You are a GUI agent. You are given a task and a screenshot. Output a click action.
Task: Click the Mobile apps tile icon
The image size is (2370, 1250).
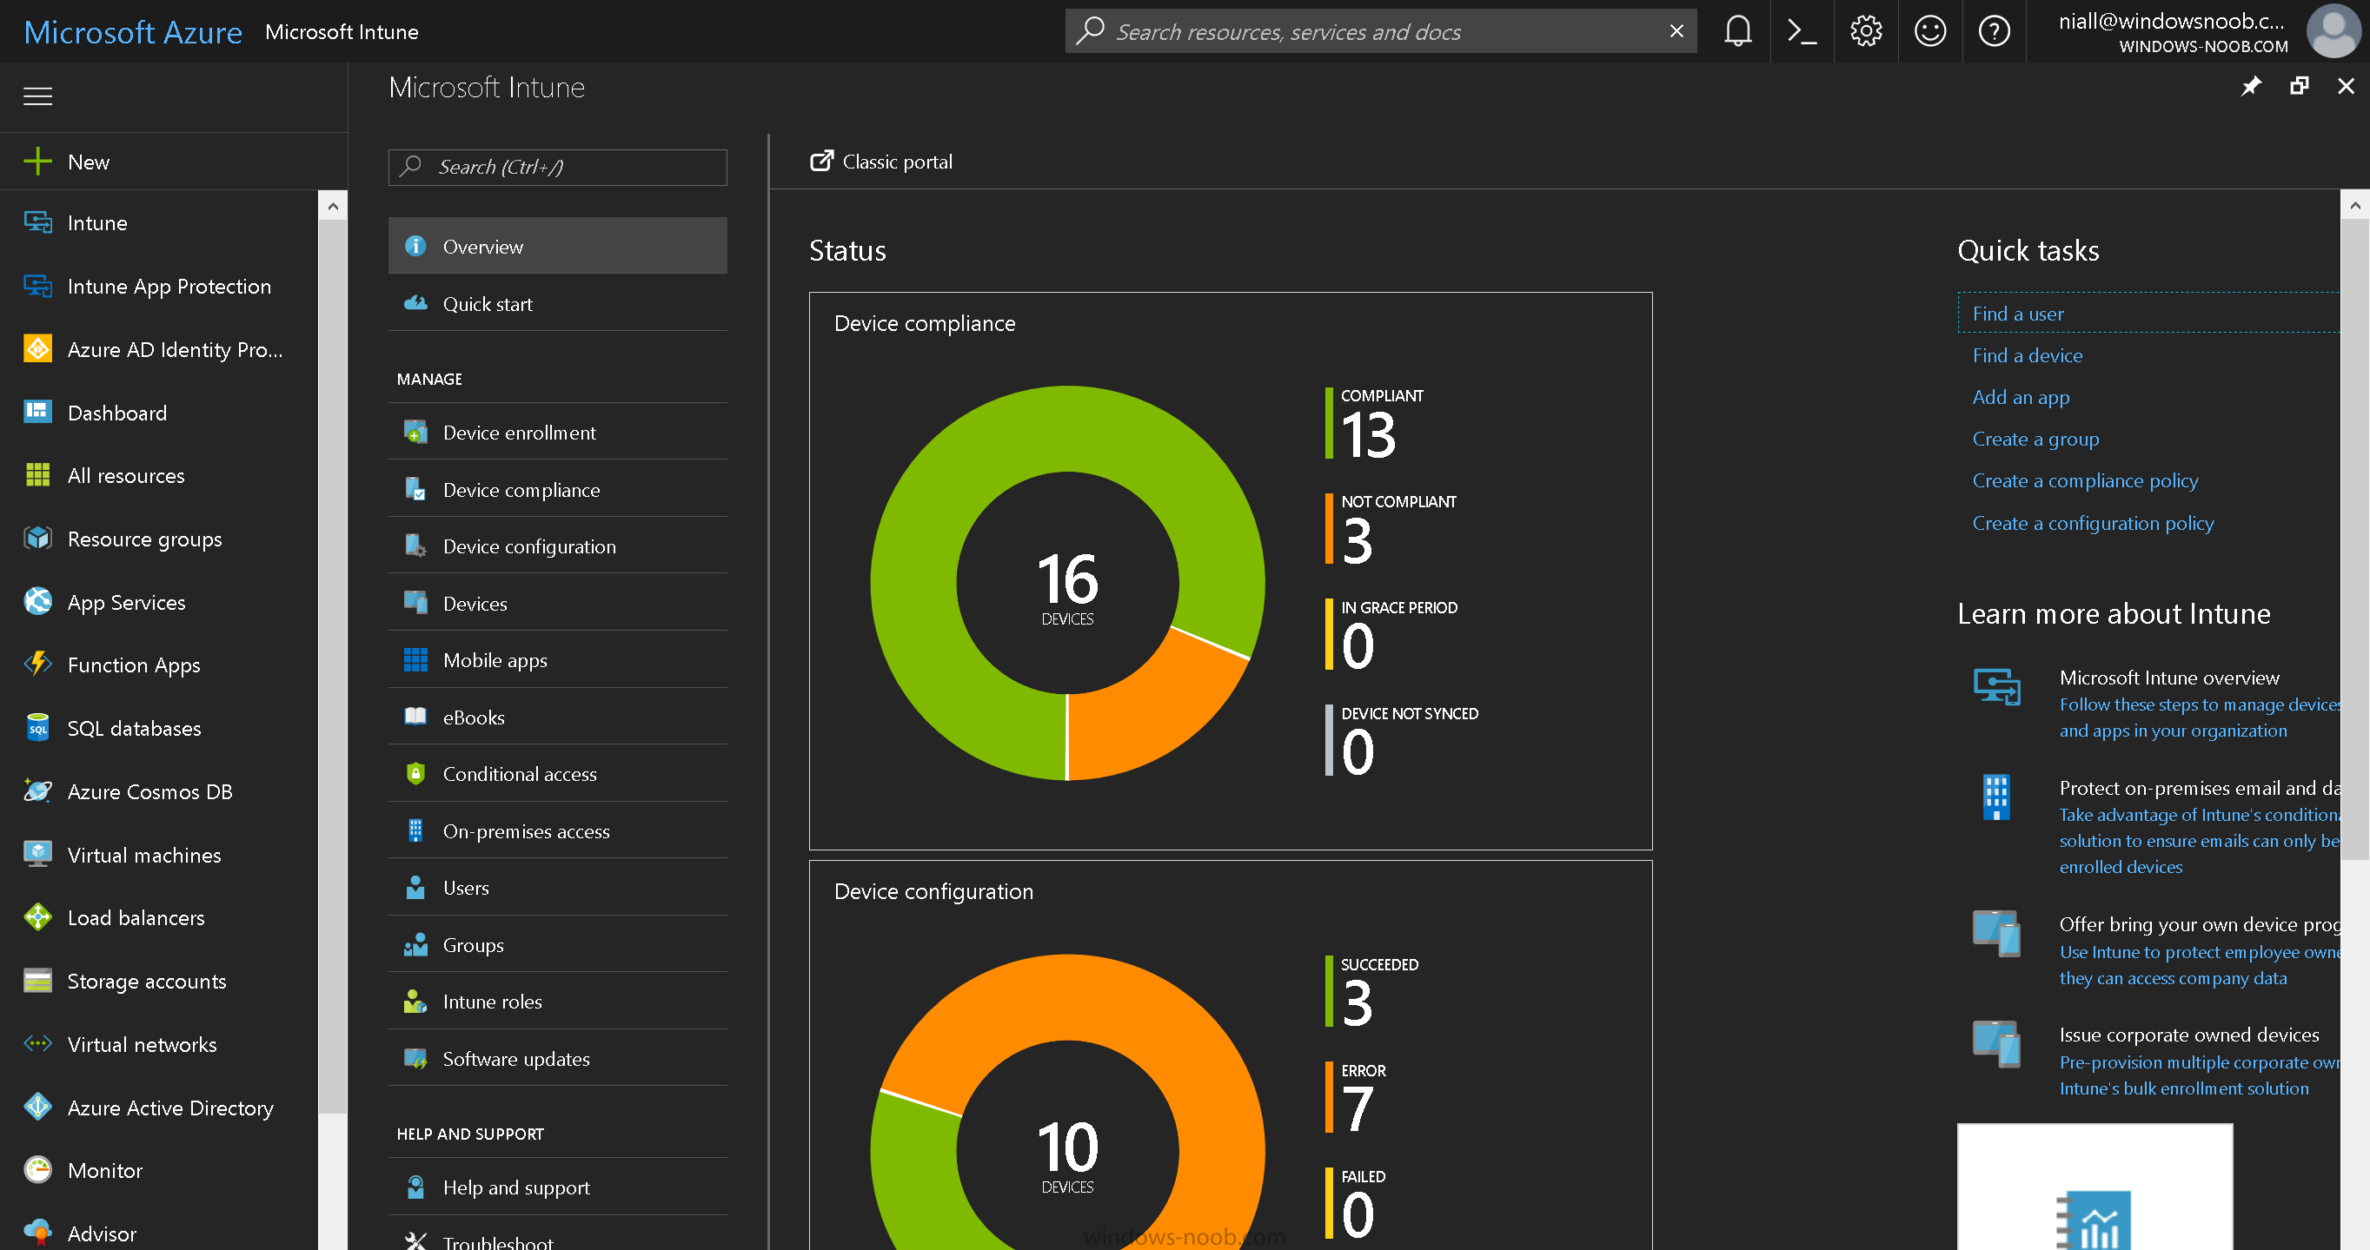tap(415, 659)
